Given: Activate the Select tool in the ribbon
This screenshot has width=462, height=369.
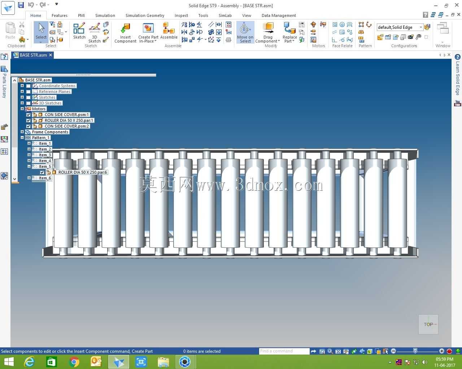Looking at the screenshot, I should 41,31.
